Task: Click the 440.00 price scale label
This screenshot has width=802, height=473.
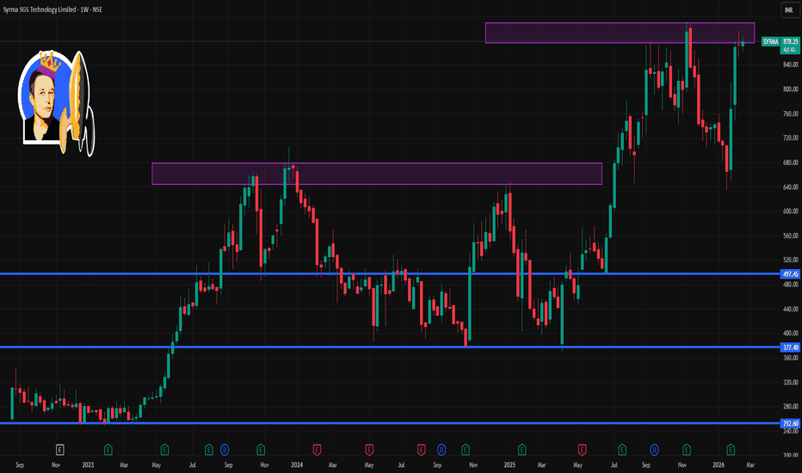Action: tap(790, 309)
